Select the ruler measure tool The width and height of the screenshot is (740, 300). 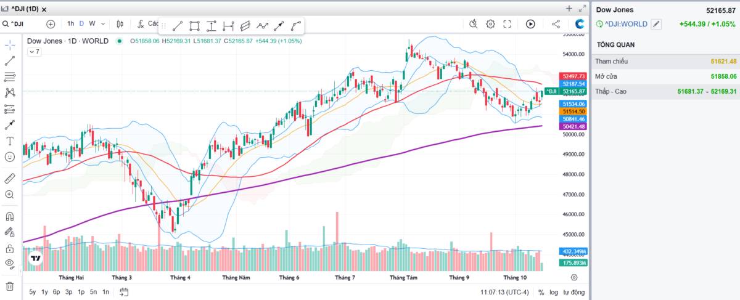tap(10, 179)
